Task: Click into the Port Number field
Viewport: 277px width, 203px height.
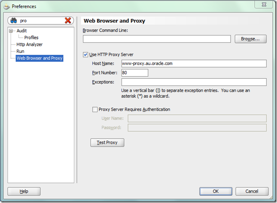Action: [x=134, y=73]
